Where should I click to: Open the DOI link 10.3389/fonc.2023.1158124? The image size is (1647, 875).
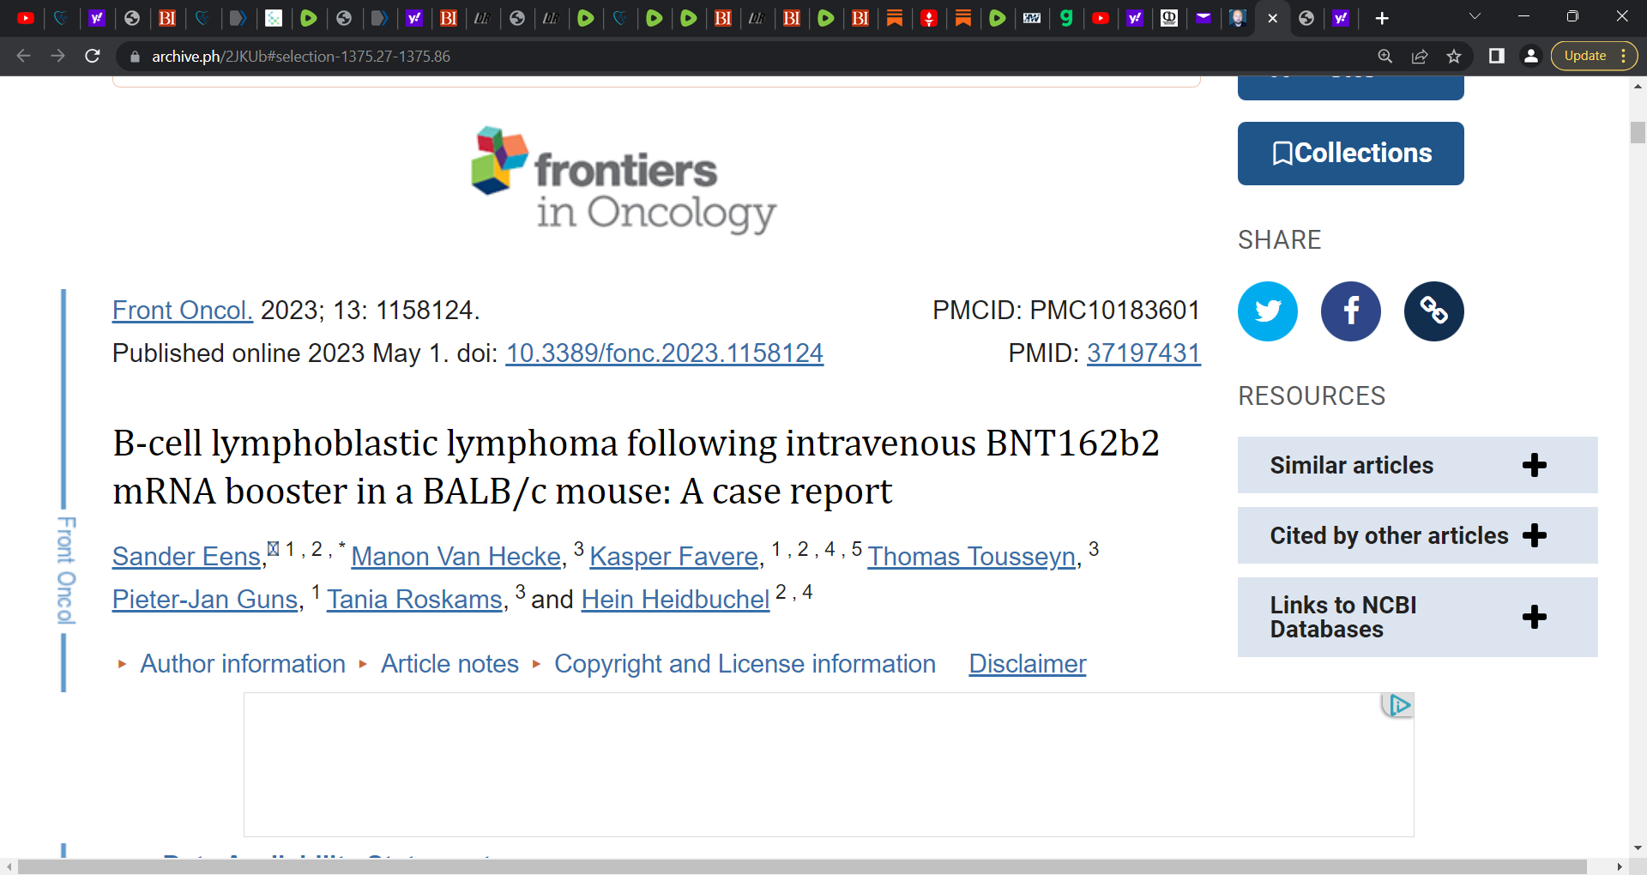(x=665, y=353)
